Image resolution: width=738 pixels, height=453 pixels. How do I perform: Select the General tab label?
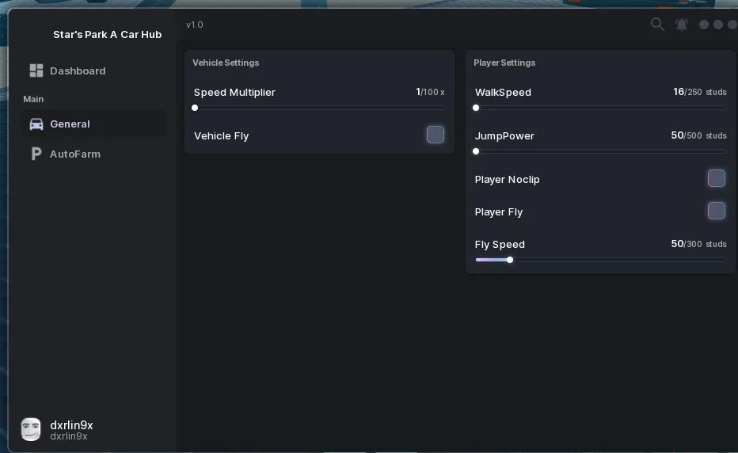[70, 124]
